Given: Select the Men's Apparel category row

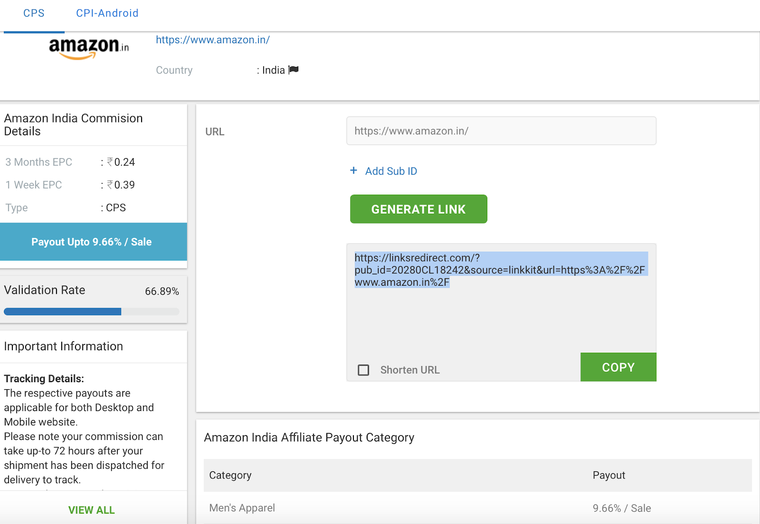Looking at the screenshot, I should point(477,508).
